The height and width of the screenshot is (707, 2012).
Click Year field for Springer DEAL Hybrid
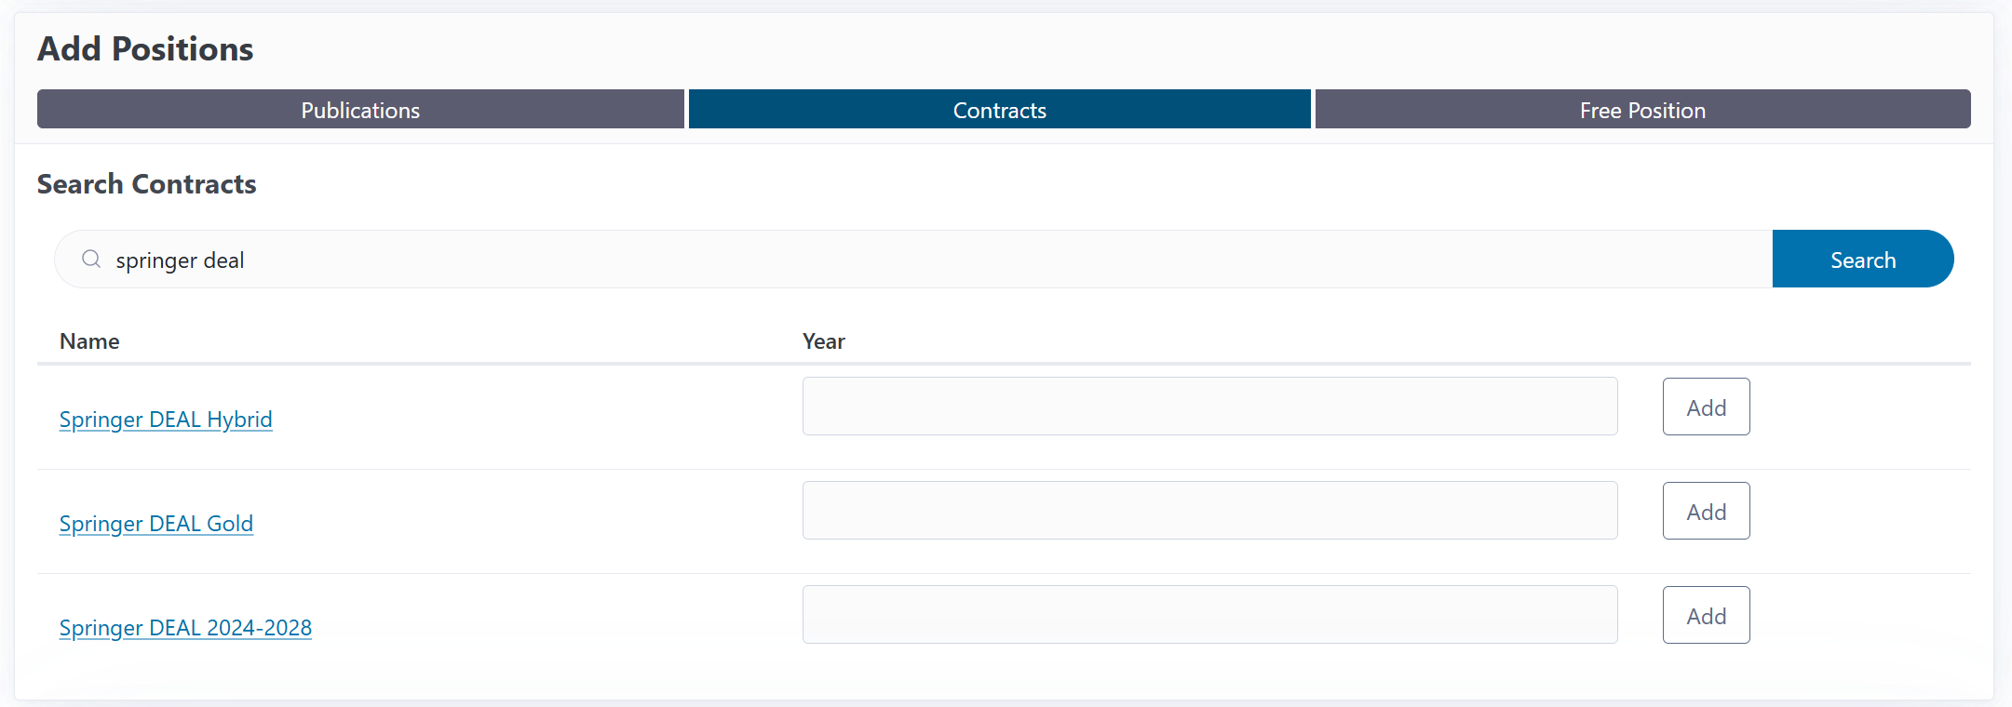point(1209,407)
